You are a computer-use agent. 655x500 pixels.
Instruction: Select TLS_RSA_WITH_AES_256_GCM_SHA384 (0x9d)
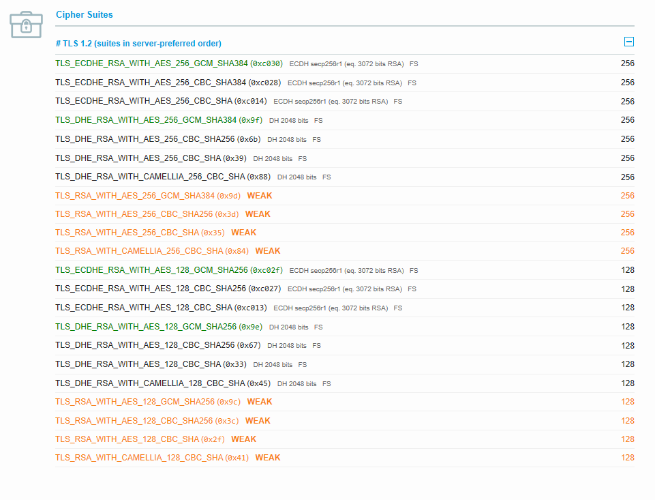(148, 196)
